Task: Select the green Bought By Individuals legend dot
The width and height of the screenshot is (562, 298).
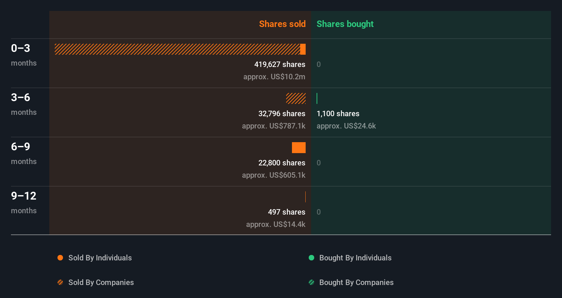Action: 311,258
